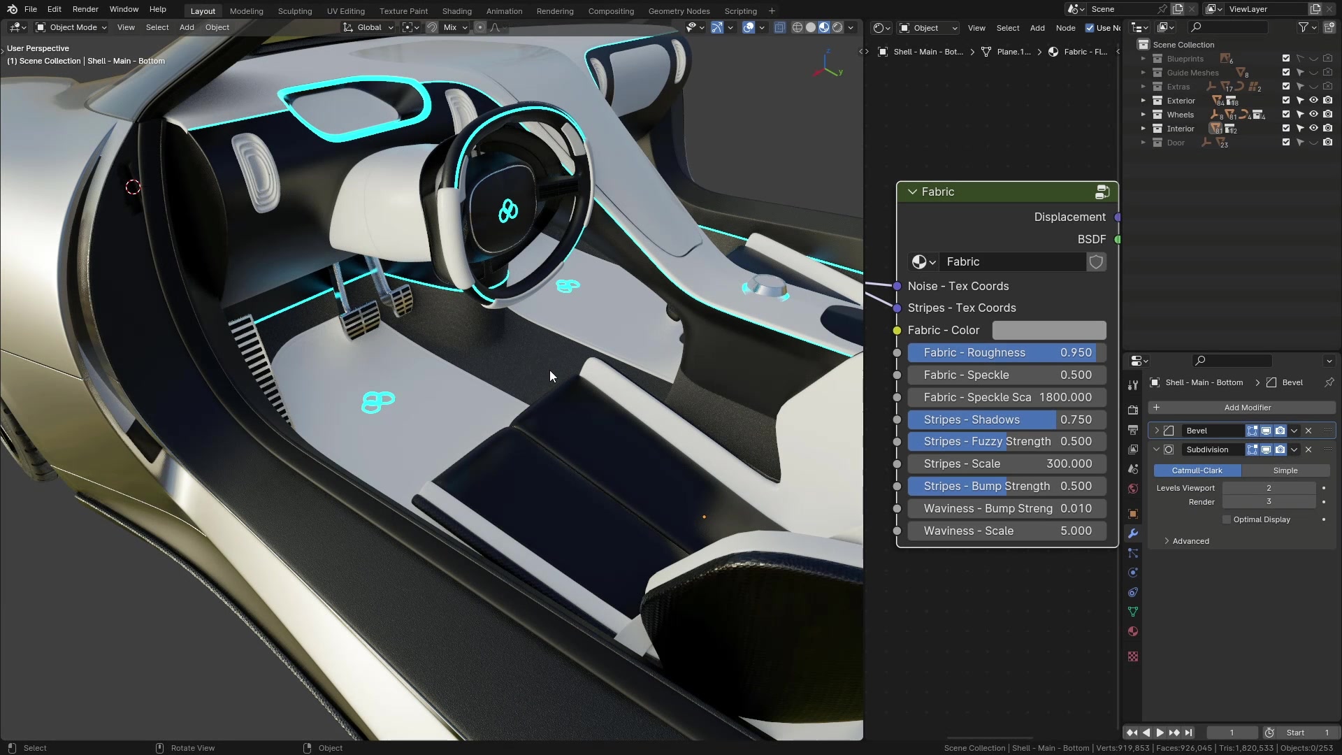Remove the Bevel modifier with X
This screenshot has height=755, width=1342.
click(x=1308, y=431)
